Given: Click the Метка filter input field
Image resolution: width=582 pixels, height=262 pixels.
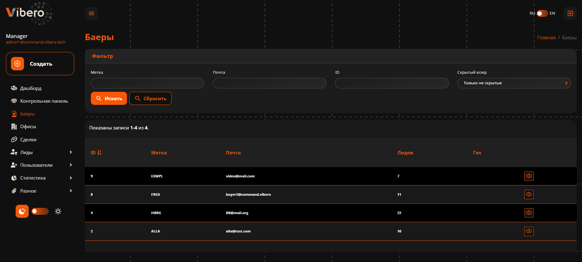Looking at the screenshot, I should [147, 83].
